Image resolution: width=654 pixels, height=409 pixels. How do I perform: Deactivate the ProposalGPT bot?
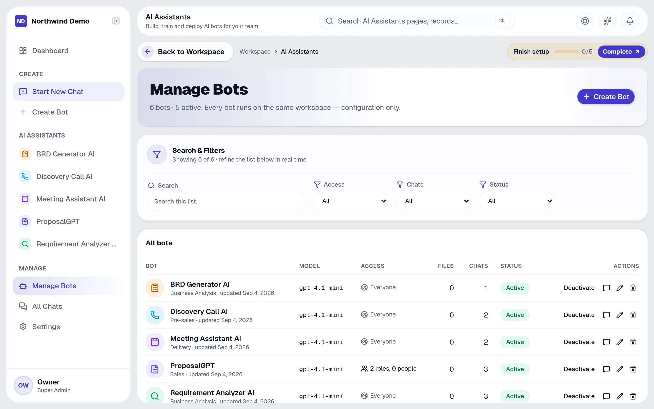coord(579,369)
